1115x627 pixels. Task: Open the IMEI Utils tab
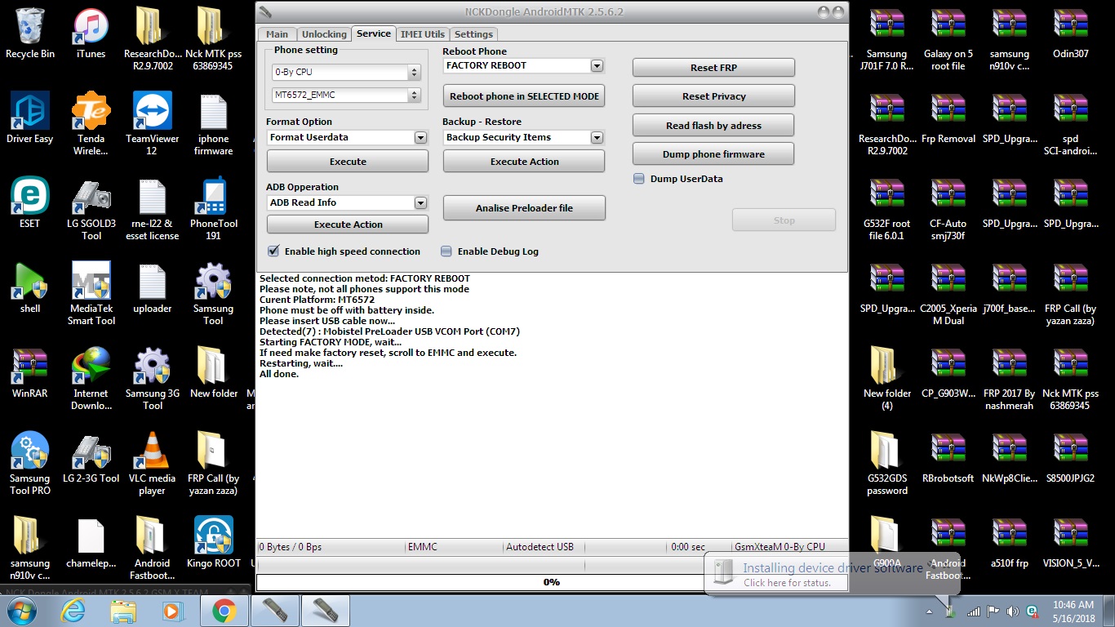tap(423, 34)
